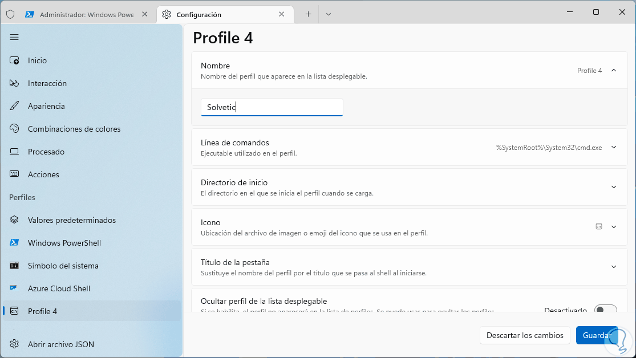Select Valores predeterminados profile
Image resolution: width=636 pixels, height=358 pixels.
71,220
